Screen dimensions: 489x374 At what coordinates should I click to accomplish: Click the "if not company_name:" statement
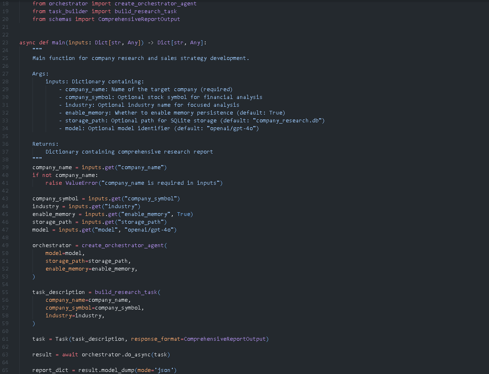coord(65,175)
